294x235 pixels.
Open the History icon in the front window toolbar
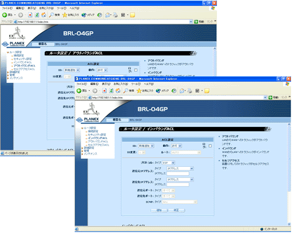[174, 90]
